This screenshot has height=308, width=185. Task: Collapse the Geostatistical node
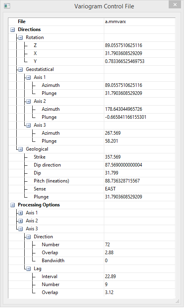[21, 70]
